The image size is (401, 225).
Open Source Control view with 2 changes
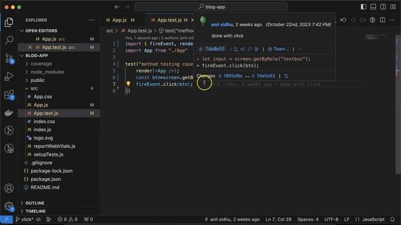(9, 59)
